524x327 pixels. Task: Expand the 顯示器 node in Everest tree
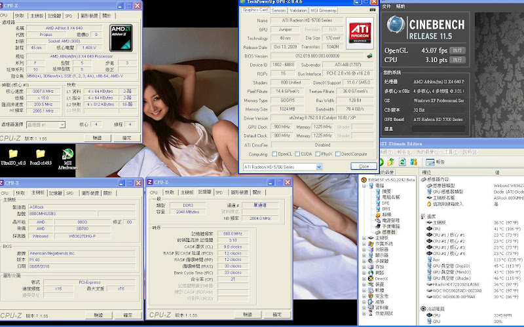point(364,255)
